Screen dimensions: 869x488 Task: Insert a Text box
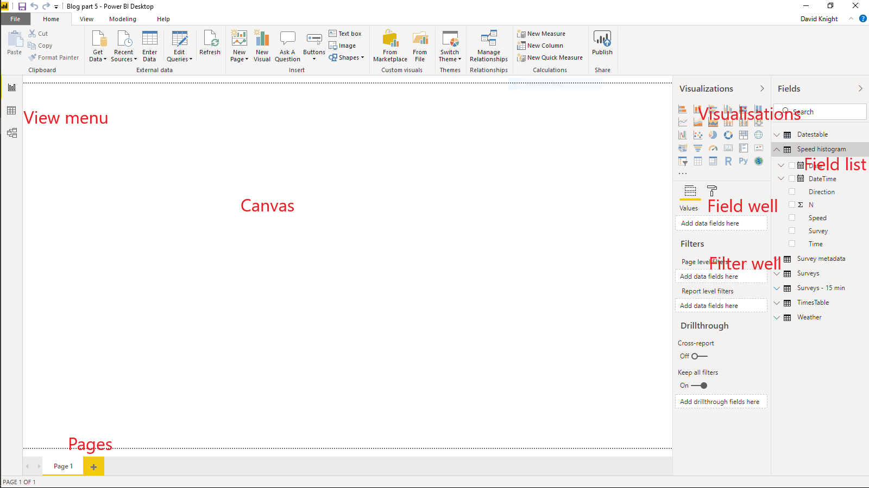[345, 34]
